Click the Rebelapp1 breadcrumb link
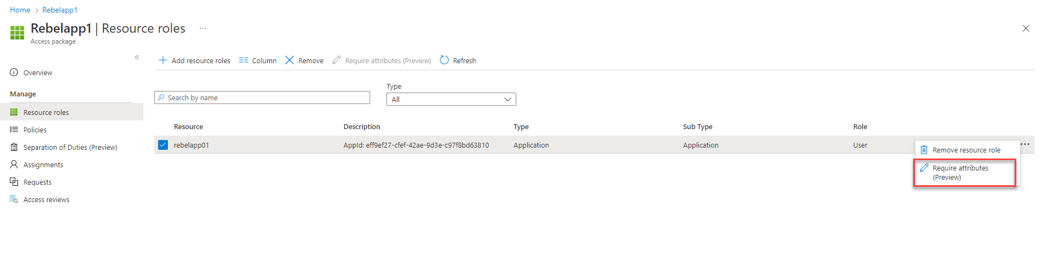1044x262 pixels. [x=60, y=10]
